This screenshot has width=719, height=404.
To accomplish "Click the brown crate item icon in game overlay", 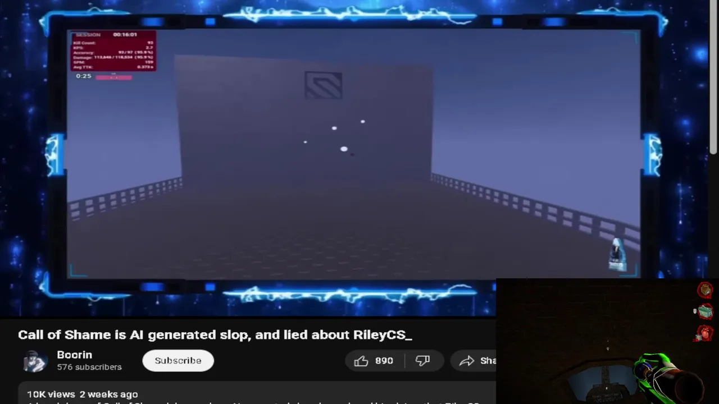I will (705, 290).
